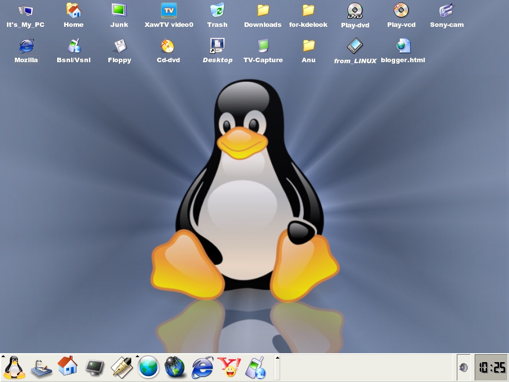509x382 pixels.
Task: Open the blue e browser icon in panel
Action: 203,368
